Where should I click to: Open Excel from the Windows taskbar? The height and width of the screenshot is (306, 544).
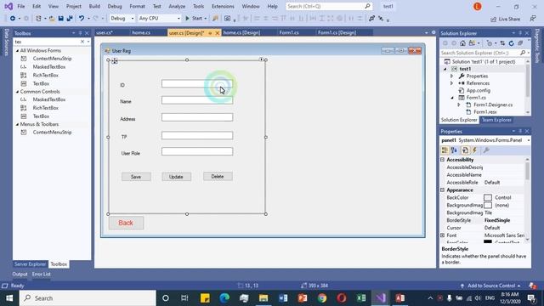point(361,298)
